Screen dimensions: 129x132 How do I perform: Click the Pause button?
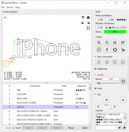tap(71, 128)
